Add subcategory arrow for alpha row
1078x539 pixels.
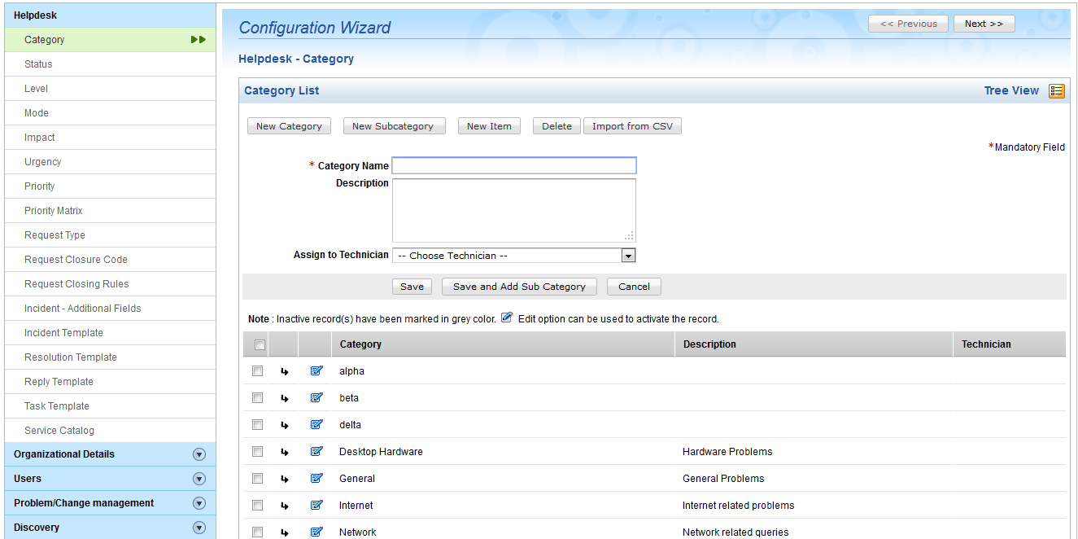[x=284, y=372]
